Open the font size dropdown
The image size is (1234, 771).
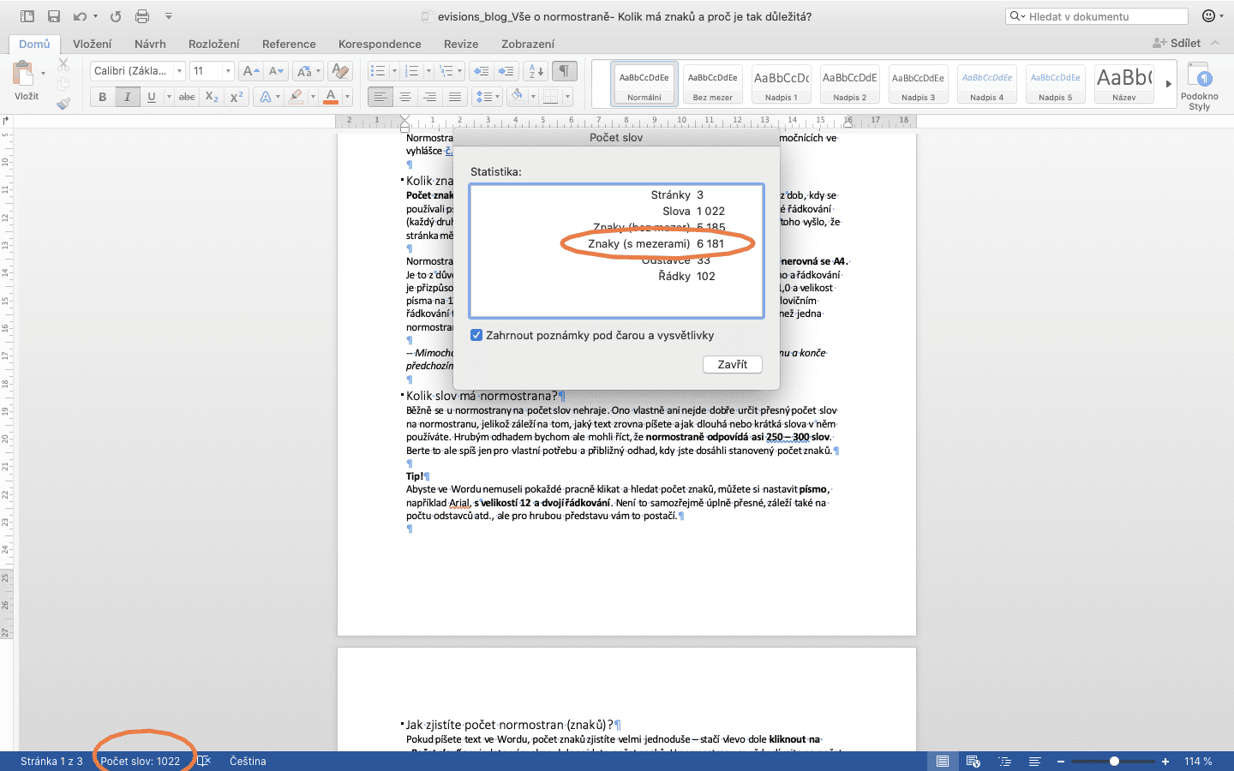coord(228,71)
